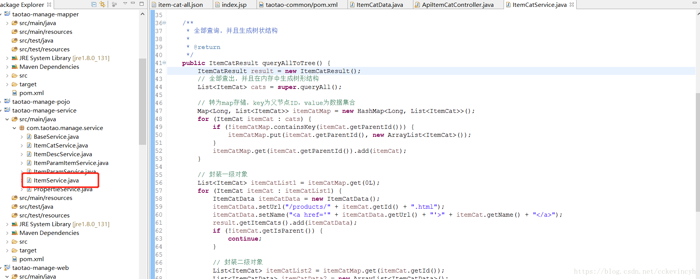Click the Package Explorer vertical scrollbar
The image size is (700, 279).
pos(142,101)
